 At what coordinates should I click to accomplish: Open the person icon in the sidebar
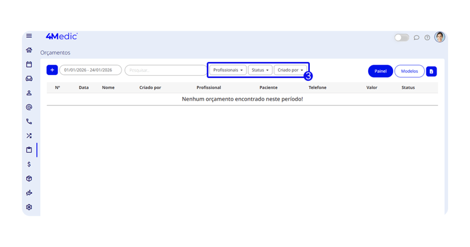click(x=29, y=93)
